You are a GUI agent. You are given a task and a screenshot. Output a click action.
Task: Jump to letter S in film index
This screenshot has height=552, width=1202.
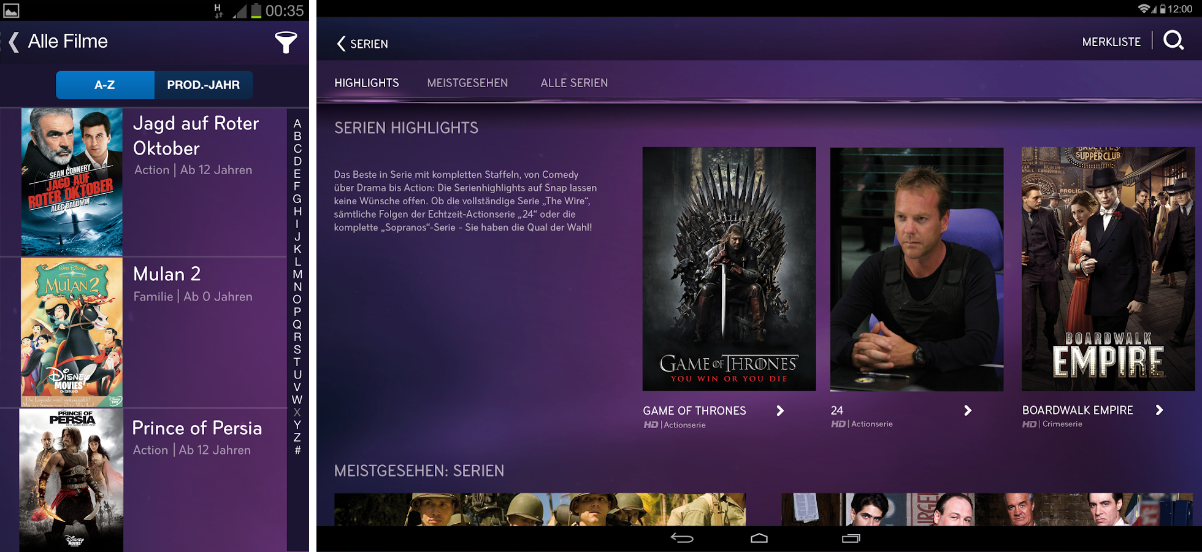(x=297, y=350)
